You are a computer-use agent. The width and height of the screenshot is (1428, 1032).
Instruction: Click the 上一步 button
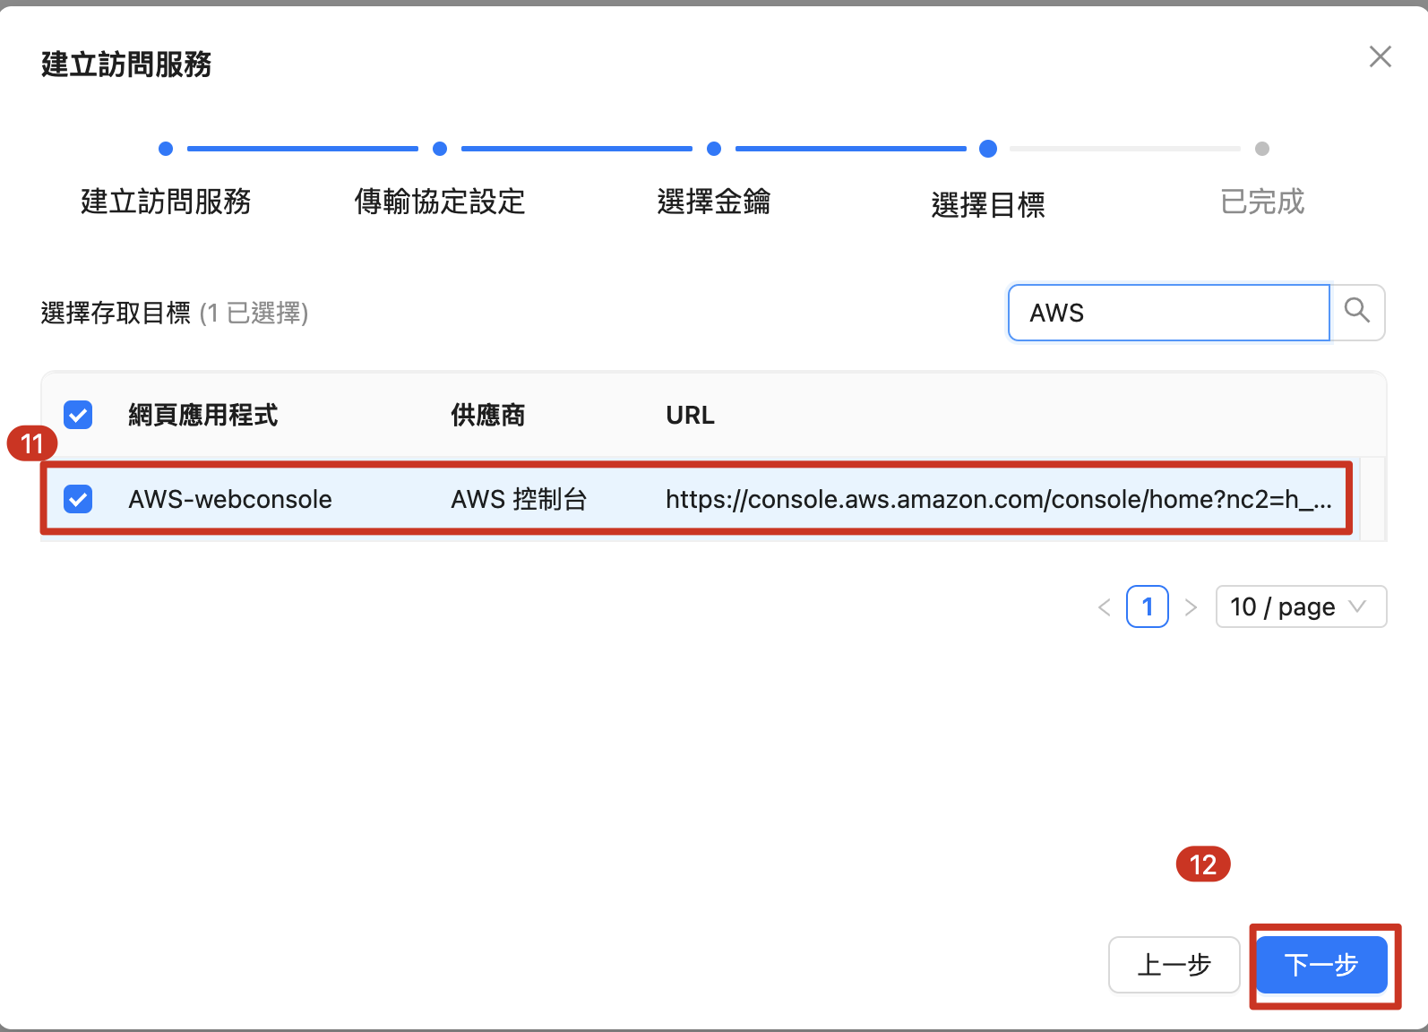pyautogui.click(x=1174, y=965)
